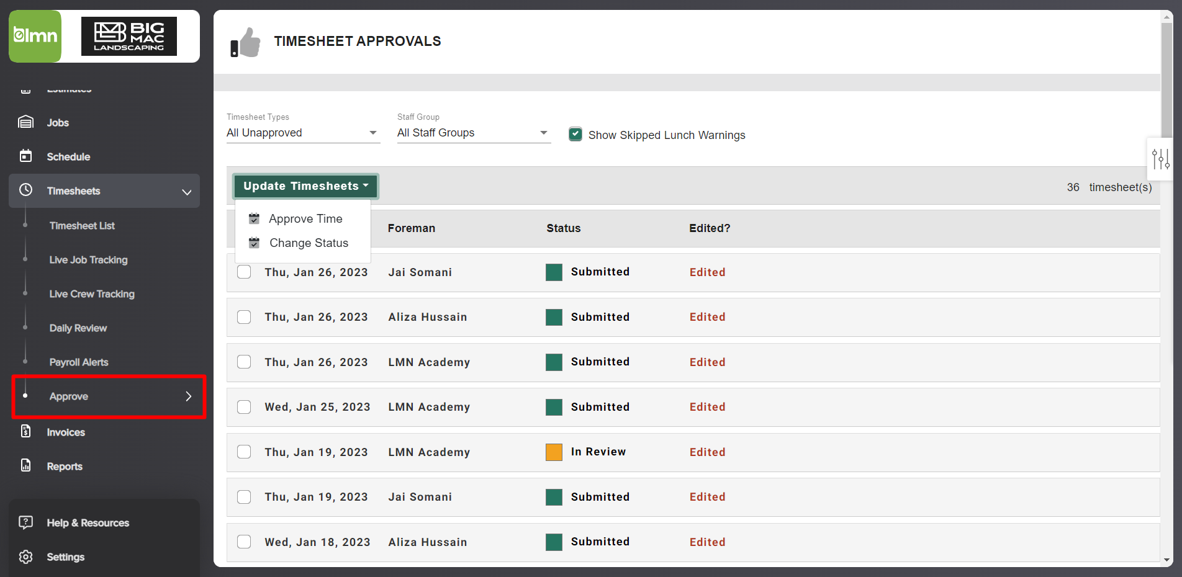Screen dimensions: 1182x577
Task: Click the Jobs icon in sidebar
Action: [x=25, y=122]
